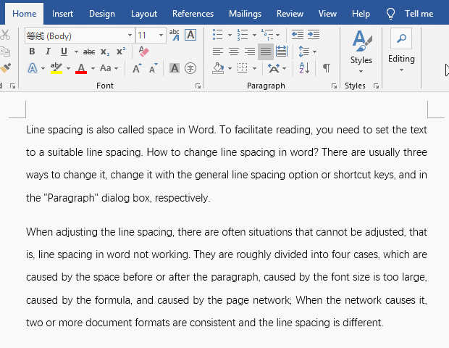Open Asian Layout options
Image resolution: width=449 pixels, height=348 pixels.
point(274,68)
